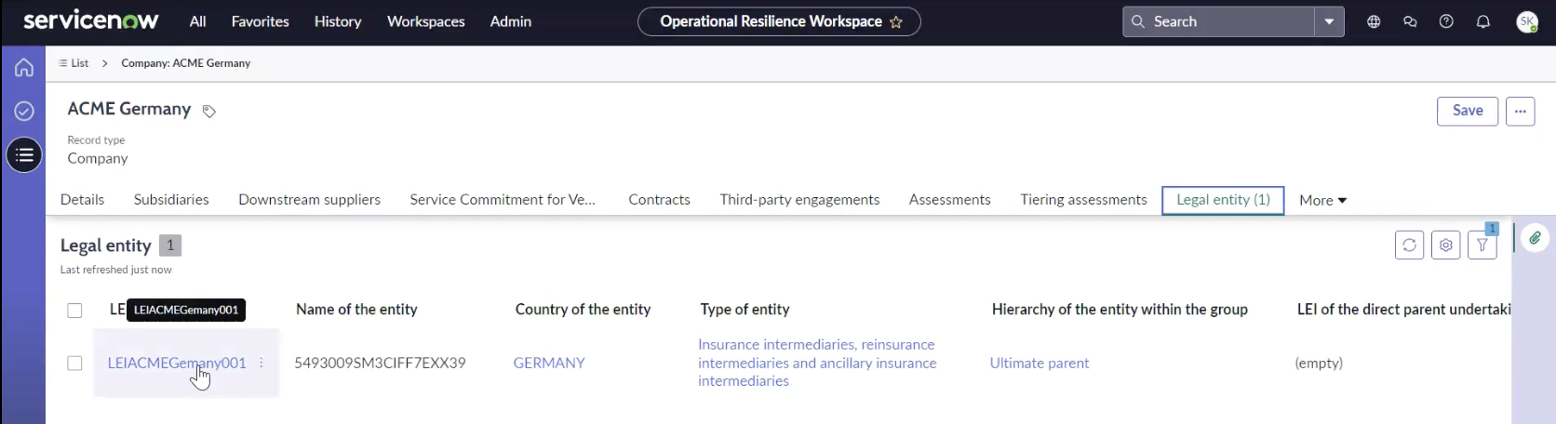1556x424 pixels.
Task: Check the LEIACMEGemany001 row checkbox
Action: click(x=74, y=364)
